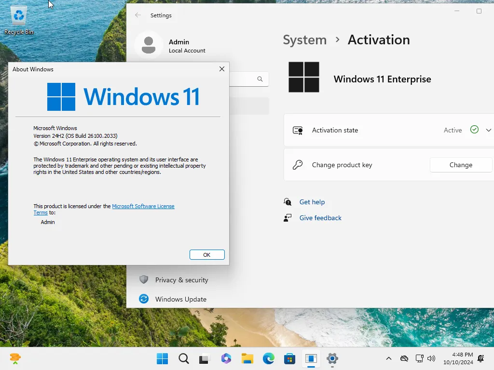Open the Get help link
The image size is (494, 370).
pyautogui.click(x=312, y=202)
